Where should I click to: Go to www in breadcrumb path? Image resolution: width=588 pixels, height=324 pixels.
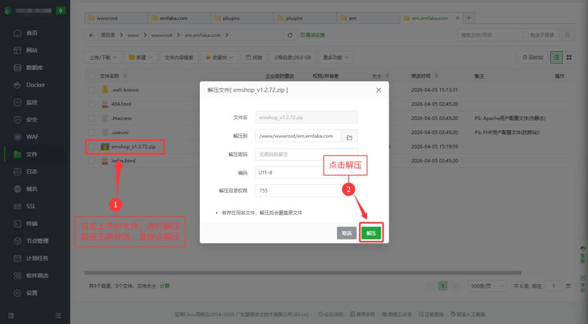coord(133,35)
